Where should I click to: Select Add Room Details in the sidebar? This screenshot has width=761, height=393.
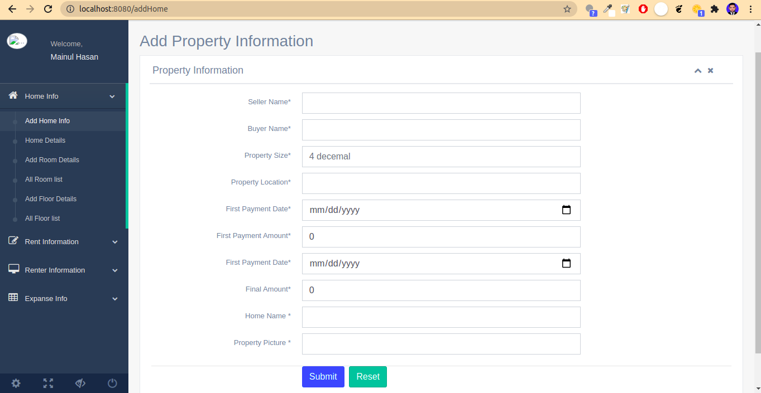click(52, 159)
